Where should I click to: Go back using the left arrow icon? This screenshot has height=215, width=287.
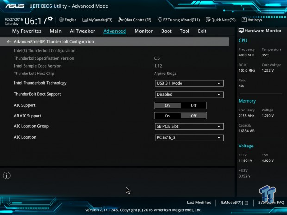click(9, 42)
